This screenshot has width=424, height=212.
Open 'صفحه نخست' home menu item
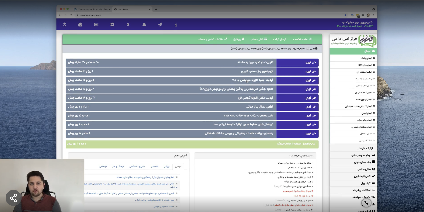[x=302, y=39]
